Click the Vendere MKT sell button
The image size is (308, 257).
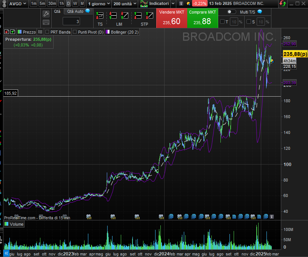pyautogui.click(x=171, y=18)
